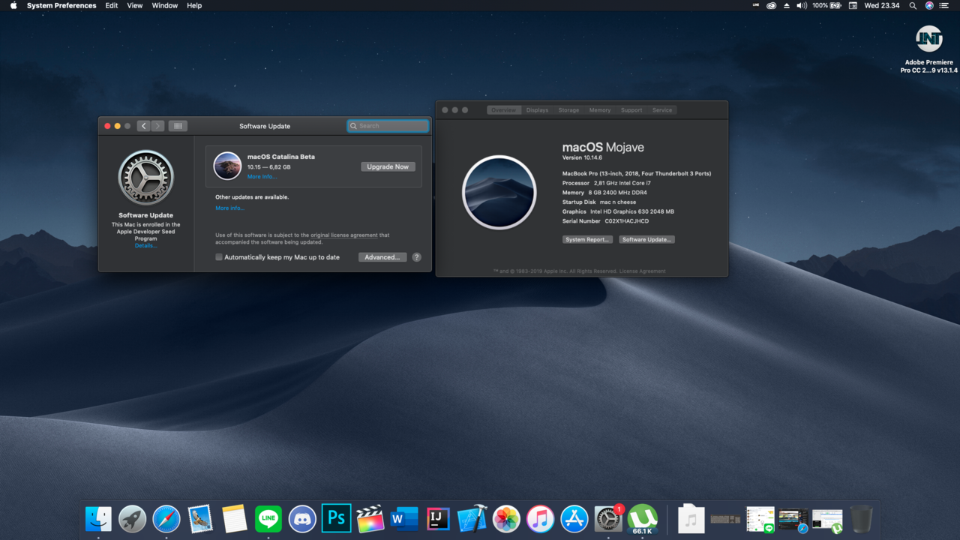Switch to Memory tab in About This Mac

(x=600, y=110)
